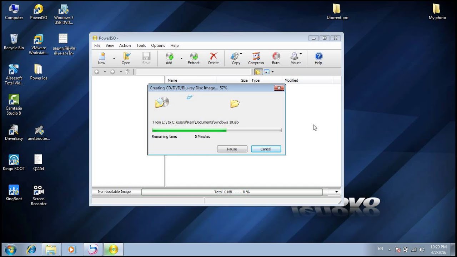Expand the Back history dropdown
457x257 pixels.
(x=105, y=72)
